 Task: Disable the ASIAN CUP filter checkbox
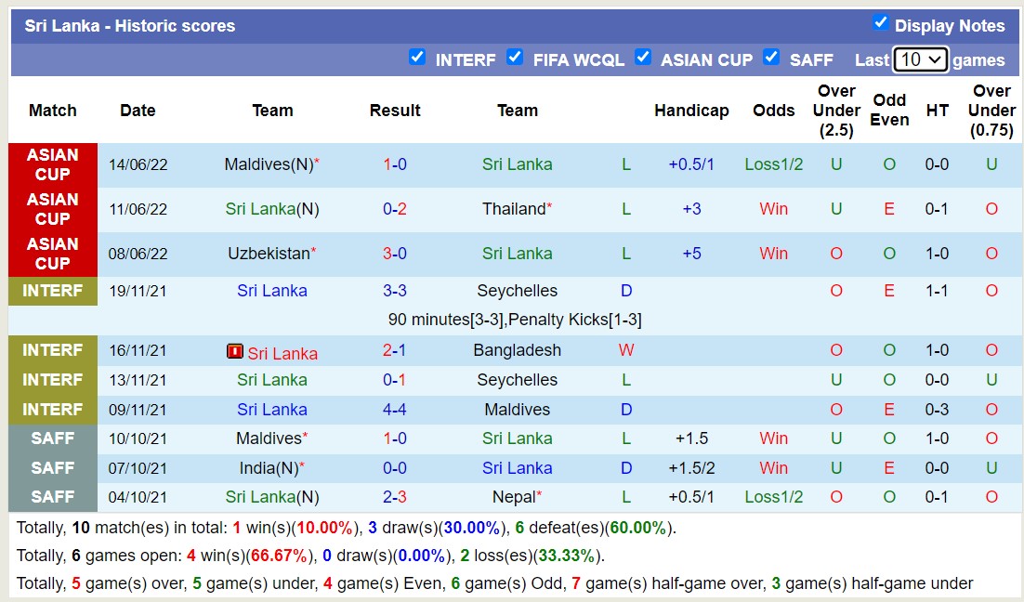click(x=643, y=56)
